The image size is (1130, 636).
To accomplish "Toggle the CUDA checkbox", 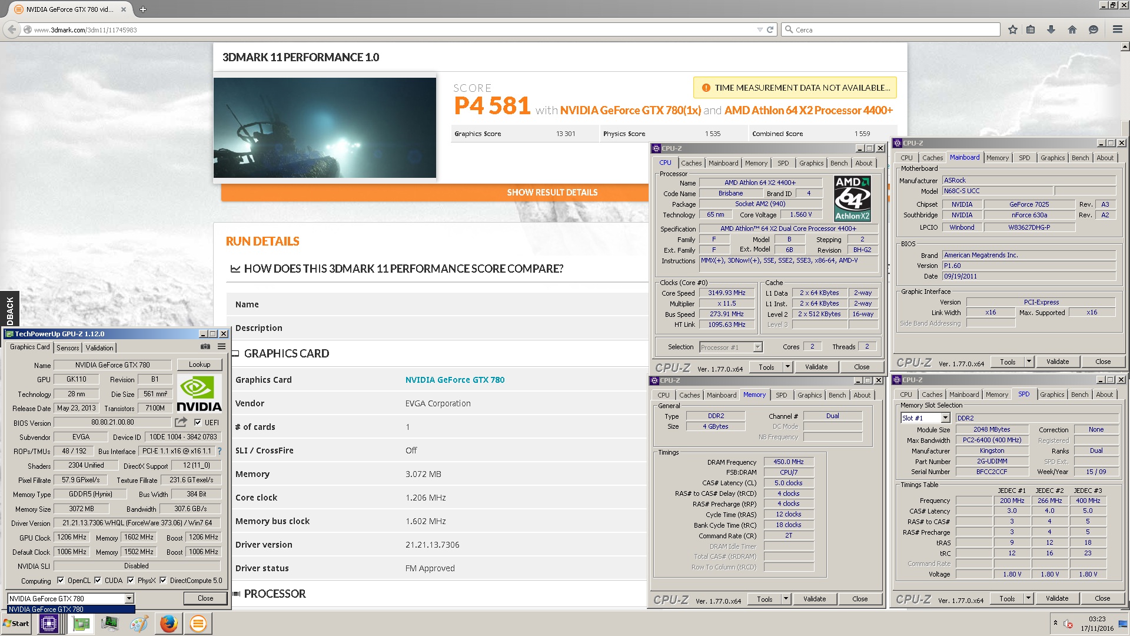I will [98, 580].
